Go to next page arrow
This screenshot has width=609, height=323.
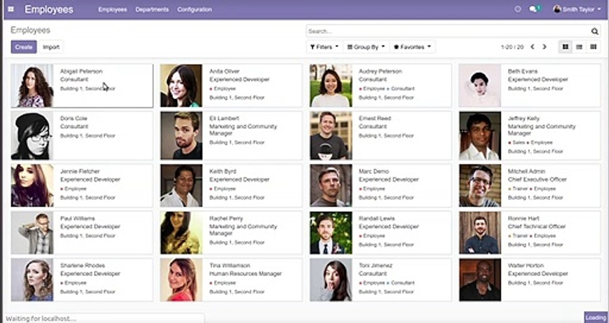(544, 47)
